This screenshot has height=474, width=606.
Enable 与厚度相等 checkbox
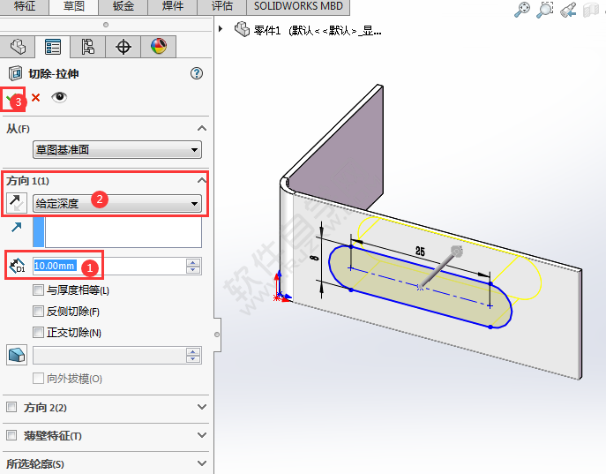[38, 290]
